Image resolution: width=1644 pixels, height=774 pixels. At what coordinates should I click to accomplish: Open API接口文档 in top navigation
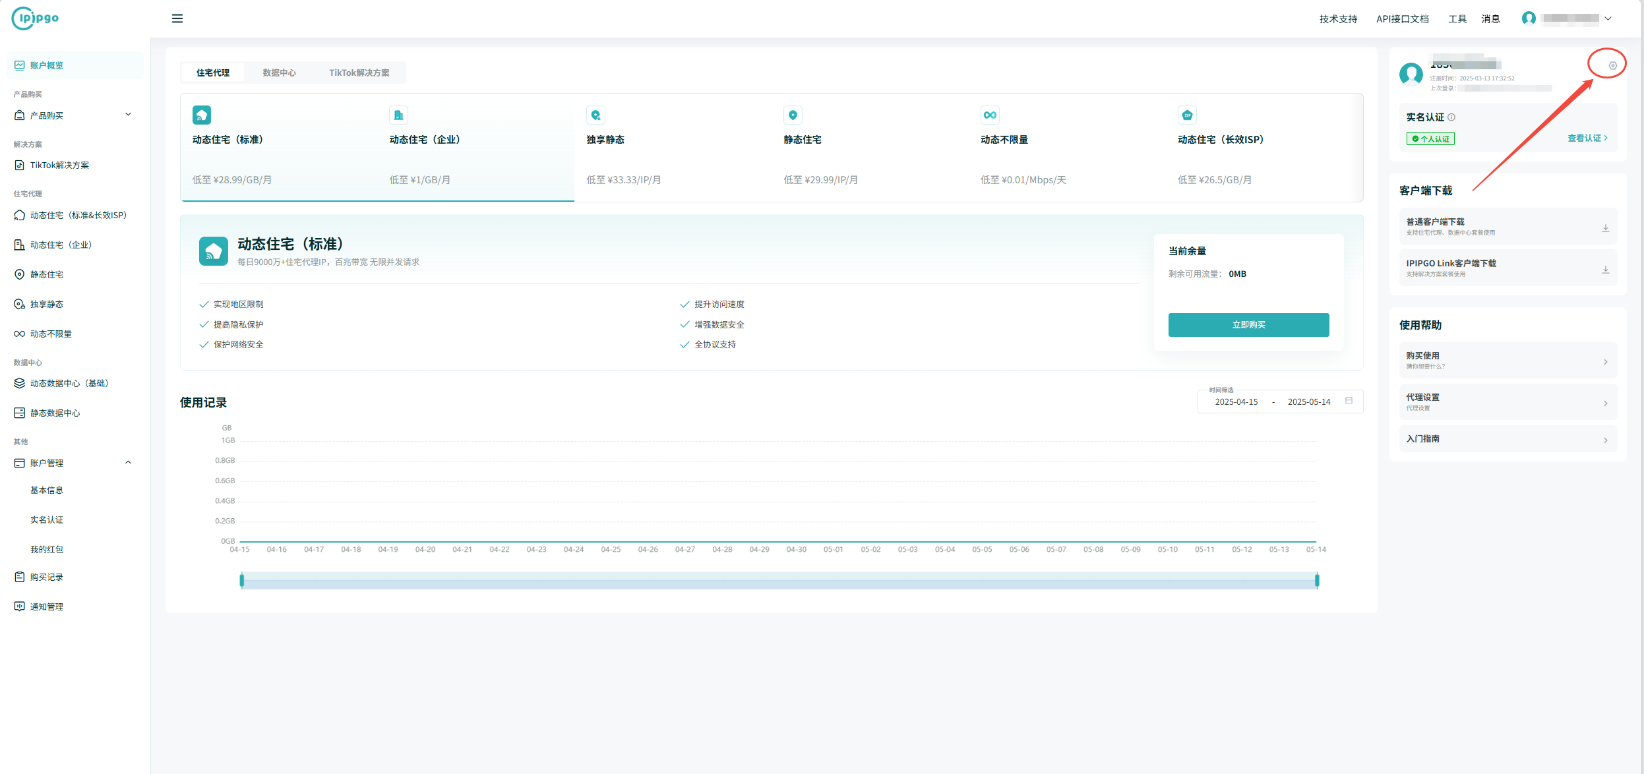pos(1402,18)
